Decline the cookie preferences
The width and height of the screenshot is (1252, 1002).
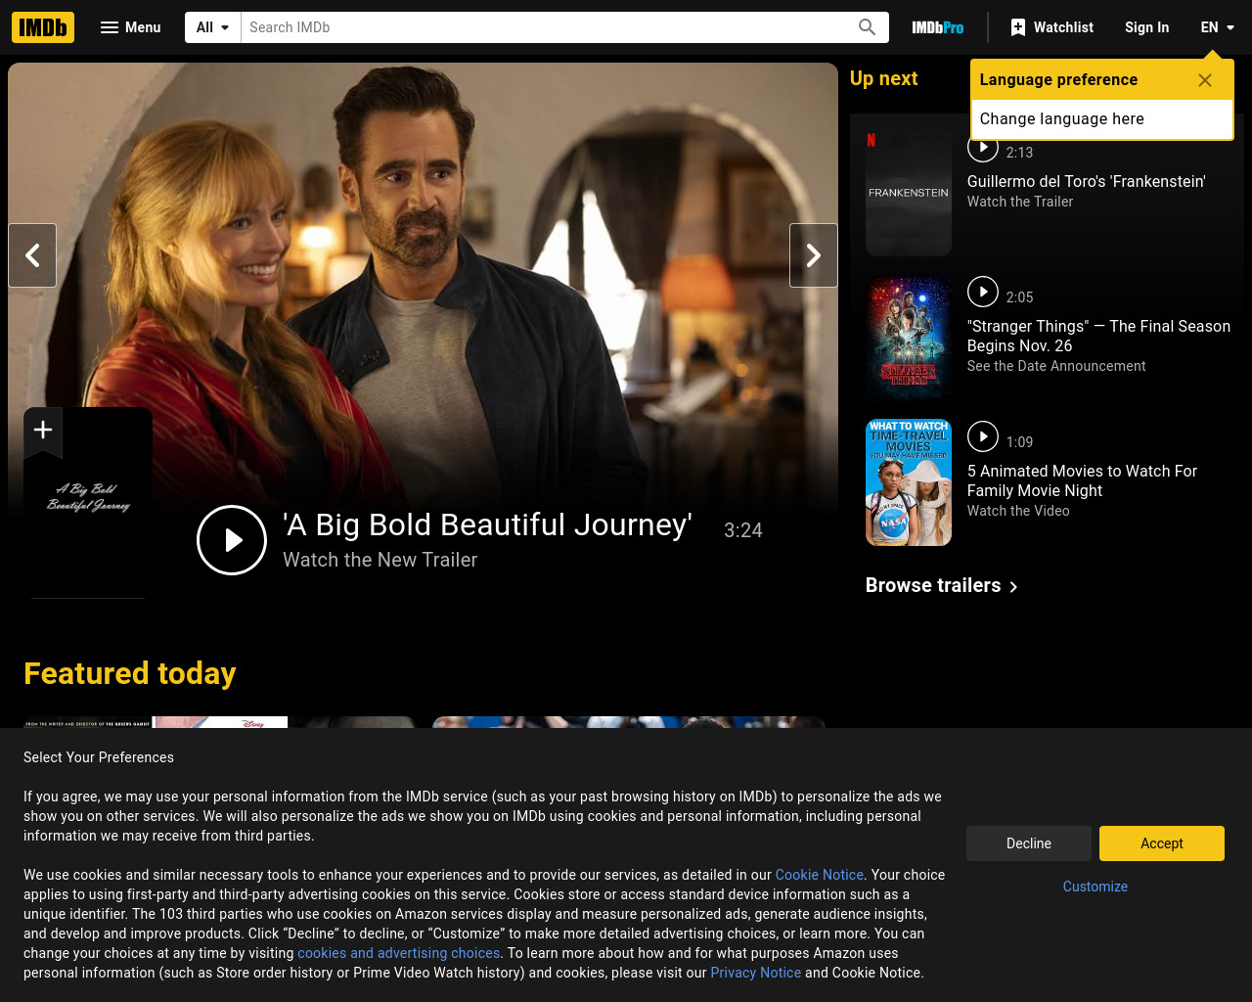[x=1029, y=843]
